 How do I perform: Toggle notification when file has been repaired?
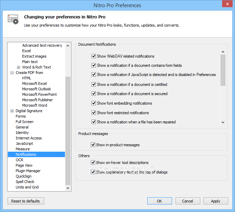(x=94, y=122)
